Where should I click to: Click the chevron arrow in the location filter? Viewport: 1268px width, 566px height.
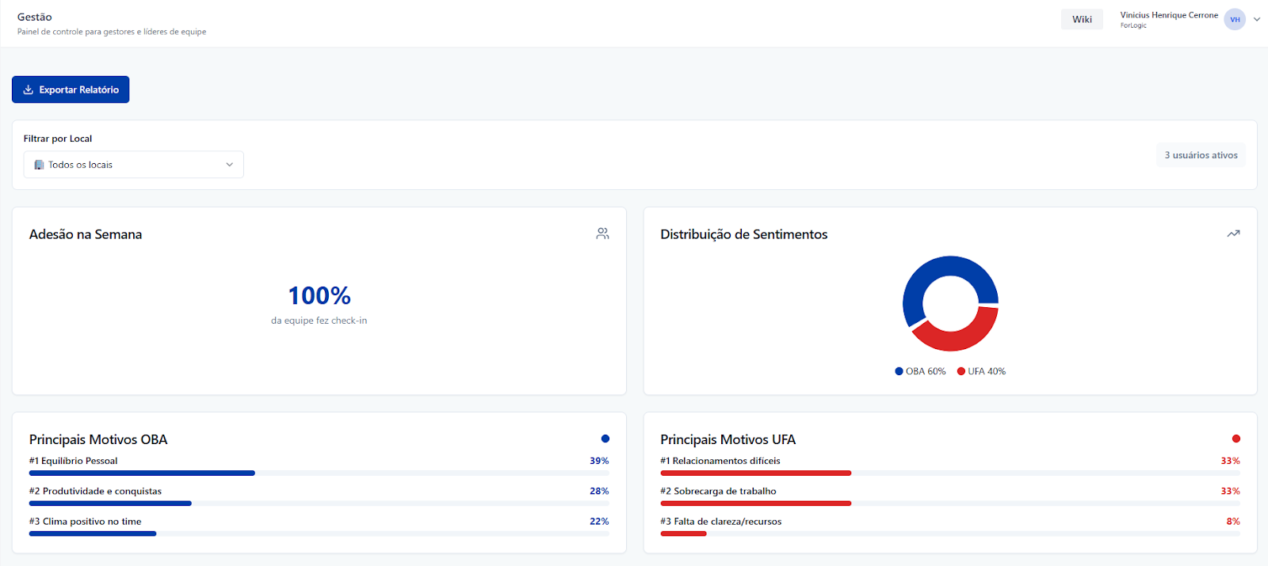pos(230,165)
